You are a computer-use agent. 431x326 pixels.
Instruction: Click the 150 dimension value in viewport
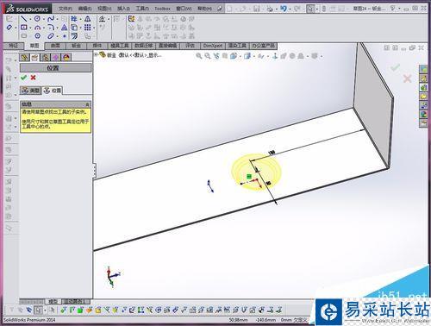[x=272, y=153]
